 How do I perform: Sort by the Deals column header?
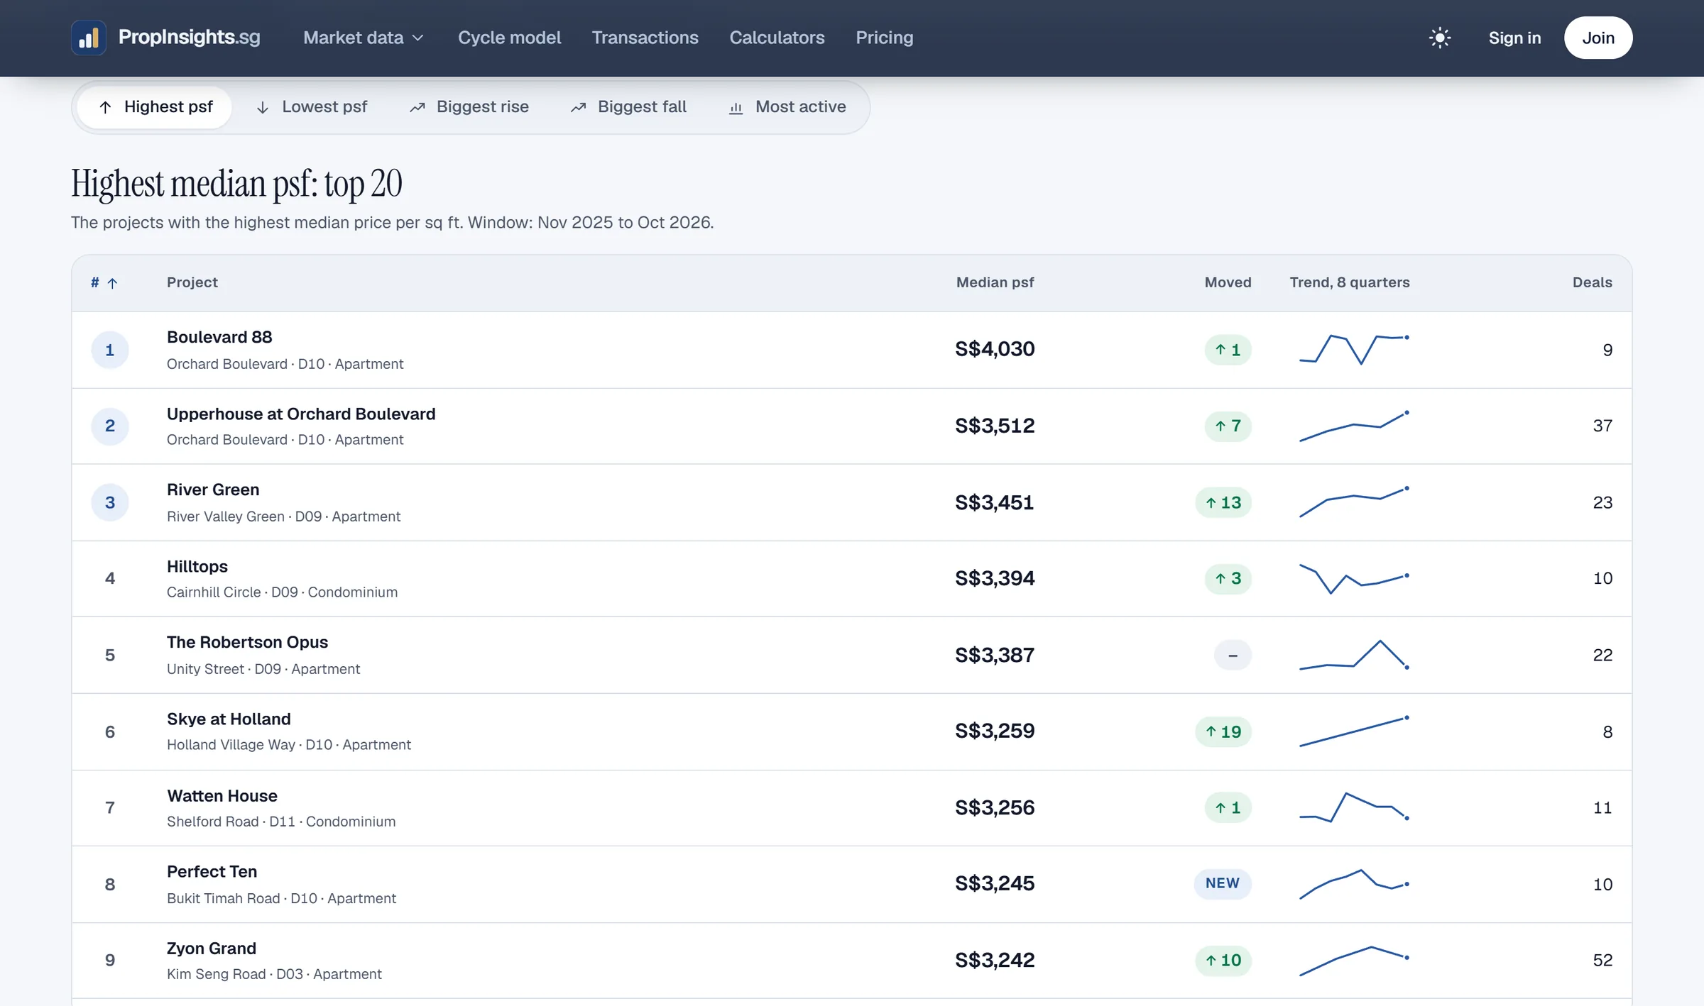1592,282
